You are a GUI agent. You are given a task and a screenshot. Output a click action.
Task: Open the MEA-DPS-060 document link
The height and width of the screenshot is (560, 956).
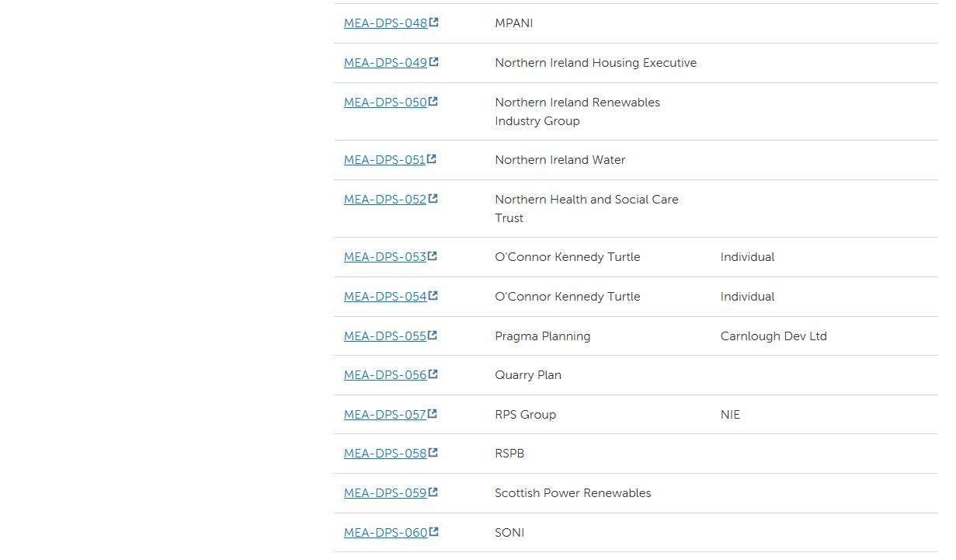pyautogui.click(x=386, y=533)
